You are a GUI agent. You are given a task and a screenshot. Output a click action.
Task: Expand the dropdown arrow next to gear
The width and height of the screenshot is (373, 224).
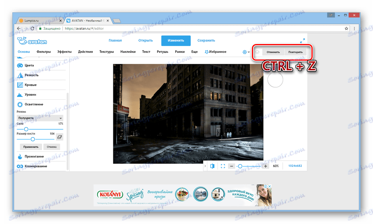pos(249,52)
